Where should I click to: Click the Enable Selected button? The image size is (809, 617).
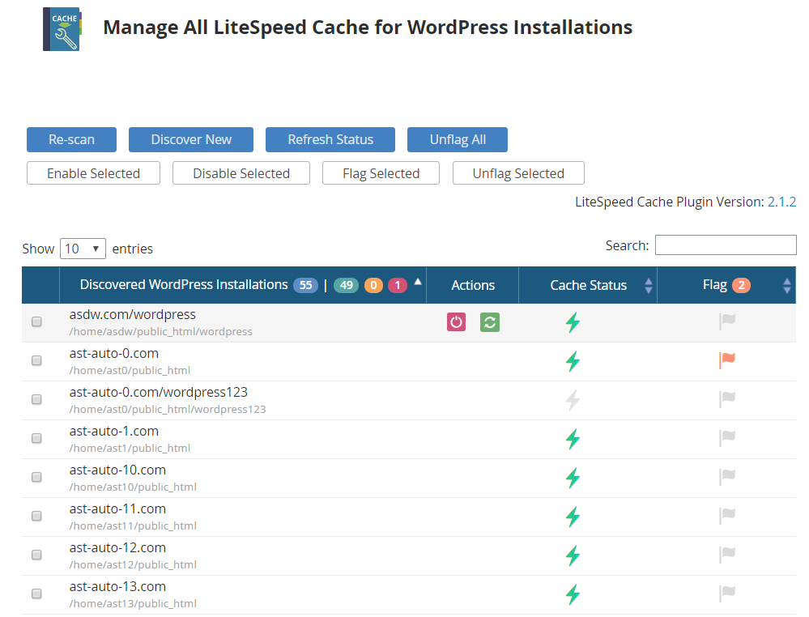click(x=93, y=173)
